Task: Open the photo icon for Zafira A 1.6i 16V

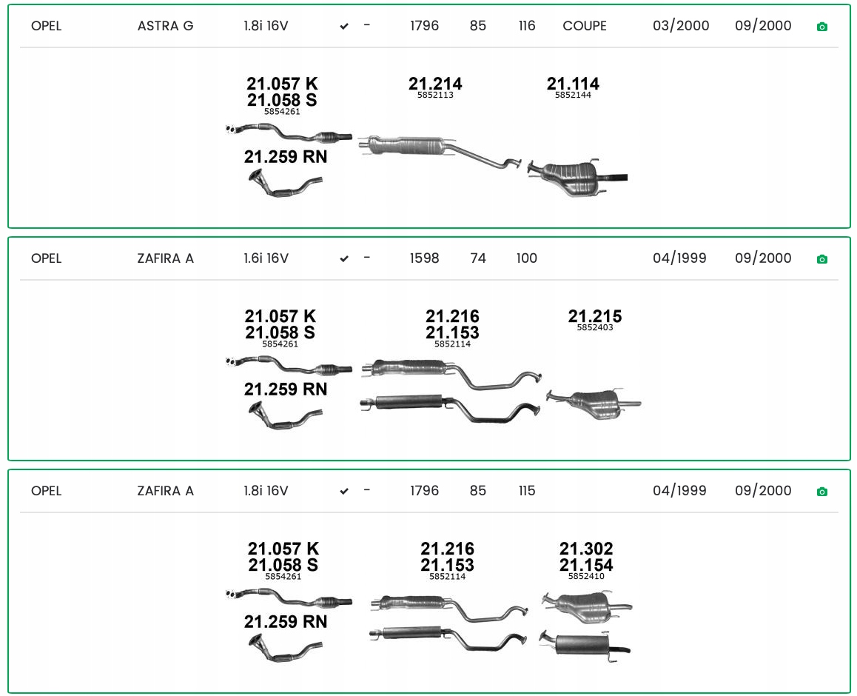Action: tap(821, 259)
